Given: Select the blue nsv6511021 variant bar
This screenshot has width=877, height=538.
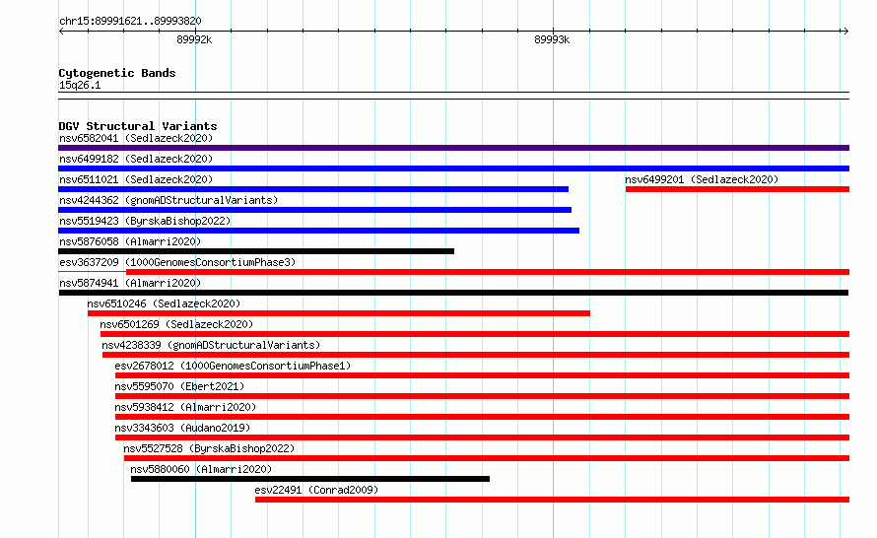Looking at the screenshot, I should click(x=313, y=189).
